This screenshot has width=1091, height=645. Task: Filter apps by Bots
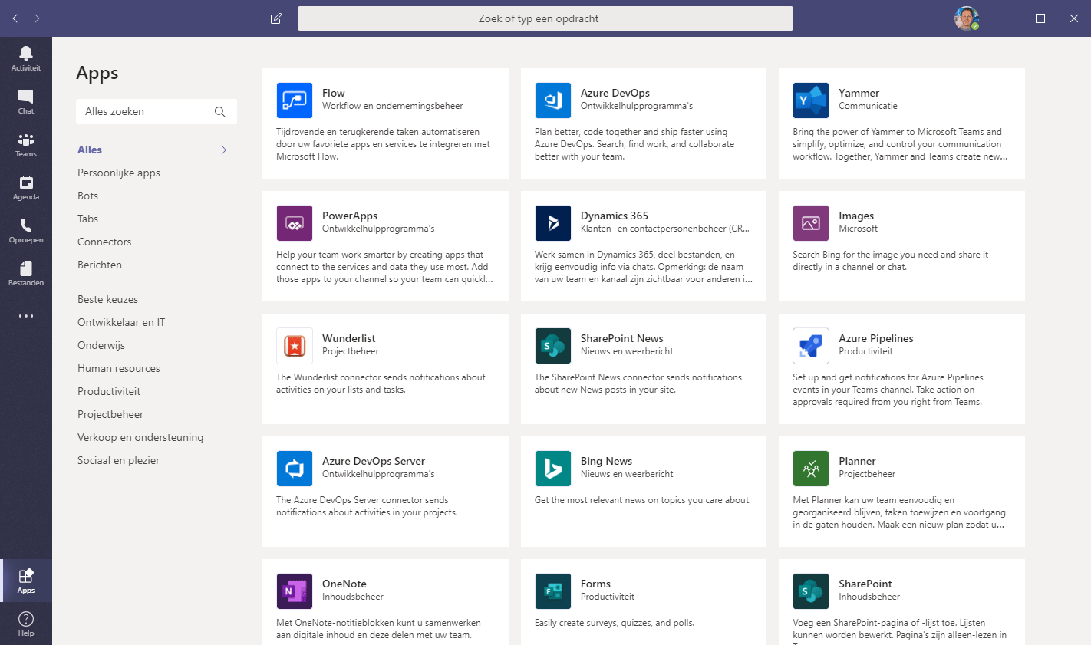coord(88,196)
